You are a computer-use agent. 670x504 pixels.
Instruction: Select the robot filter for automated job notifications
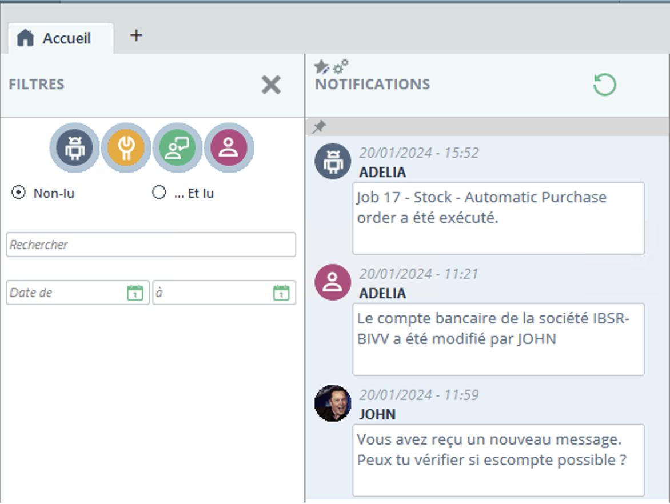click(74, 148)
